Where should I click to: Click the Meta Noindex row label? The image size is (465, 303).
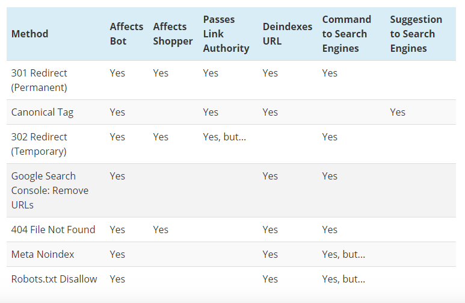click(x=43, y=254)
